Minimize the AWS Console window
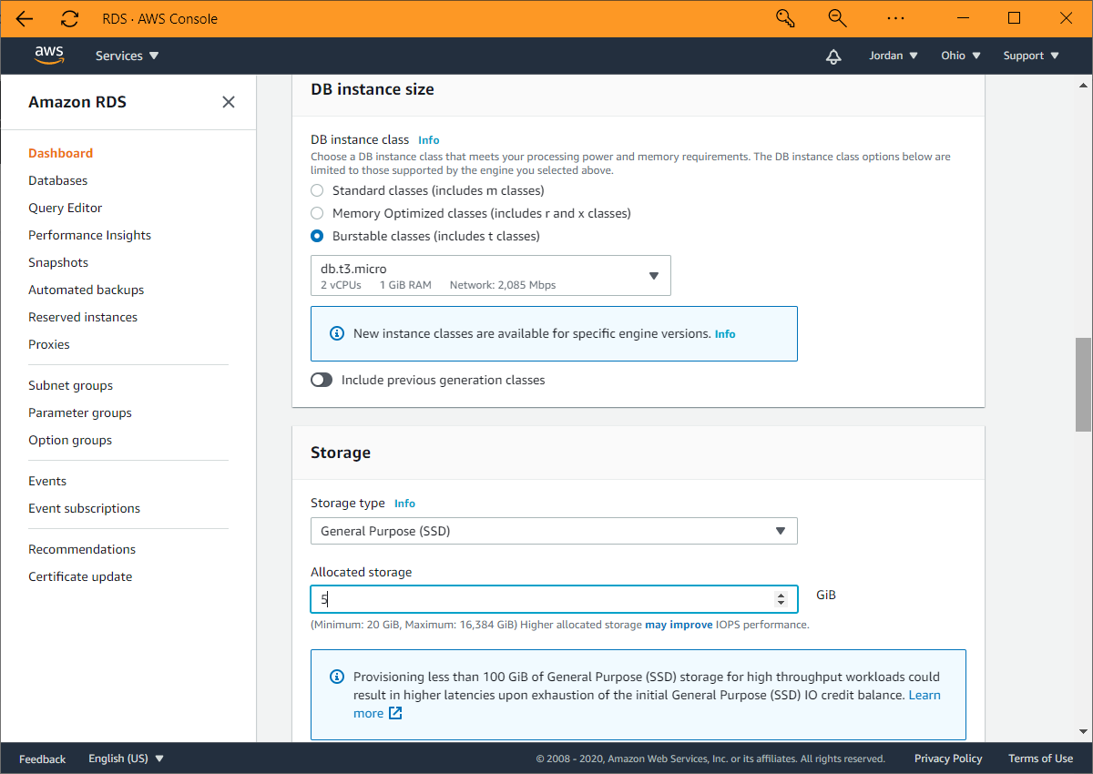1093x774 pixels. 963,18
